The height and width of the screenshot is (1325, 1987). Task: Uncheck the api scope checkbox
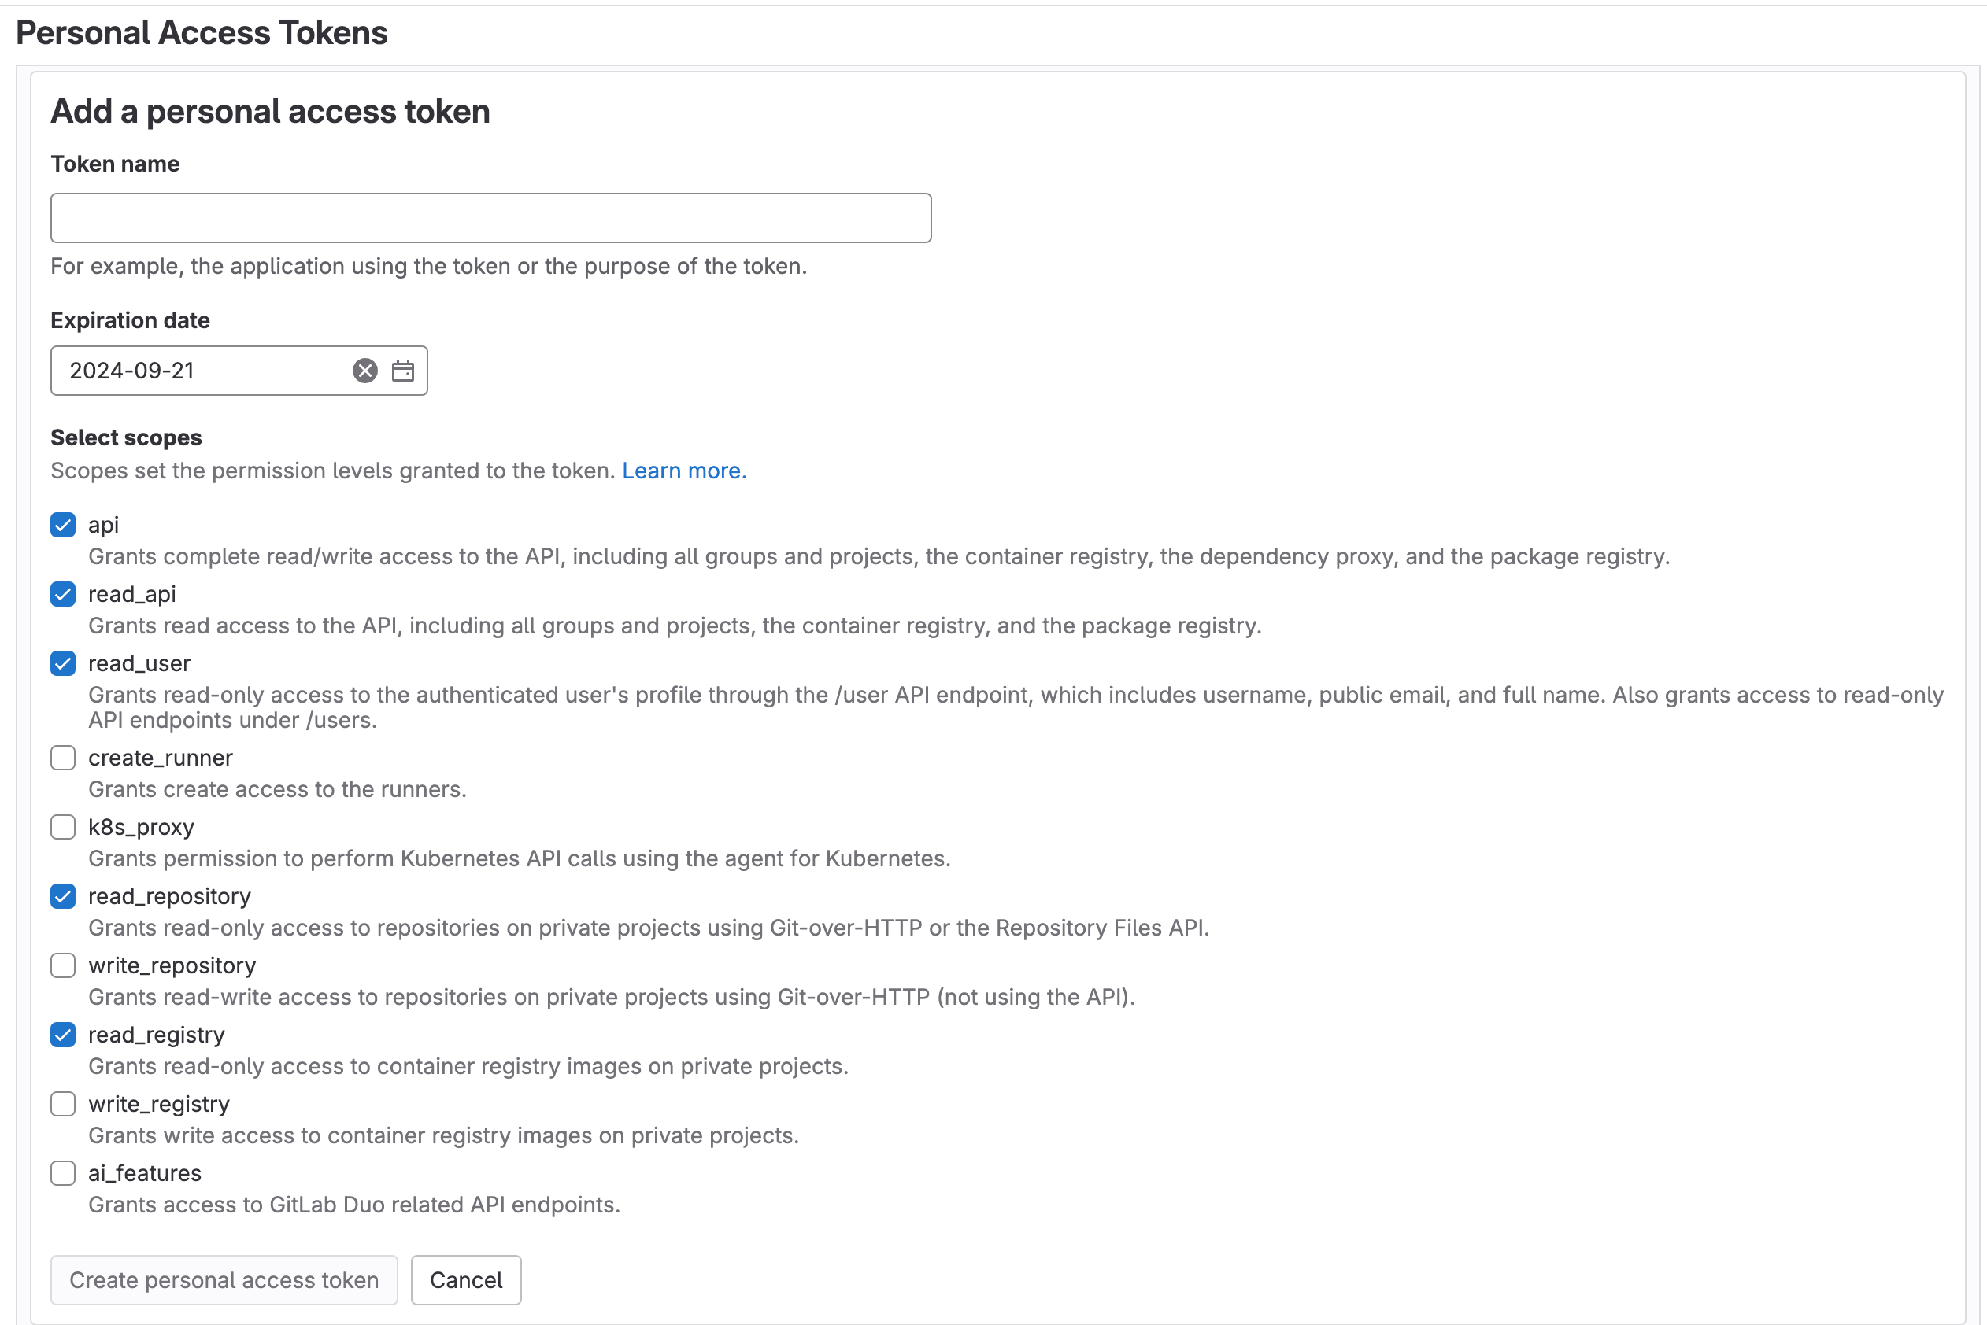click(x=64, y=525)
